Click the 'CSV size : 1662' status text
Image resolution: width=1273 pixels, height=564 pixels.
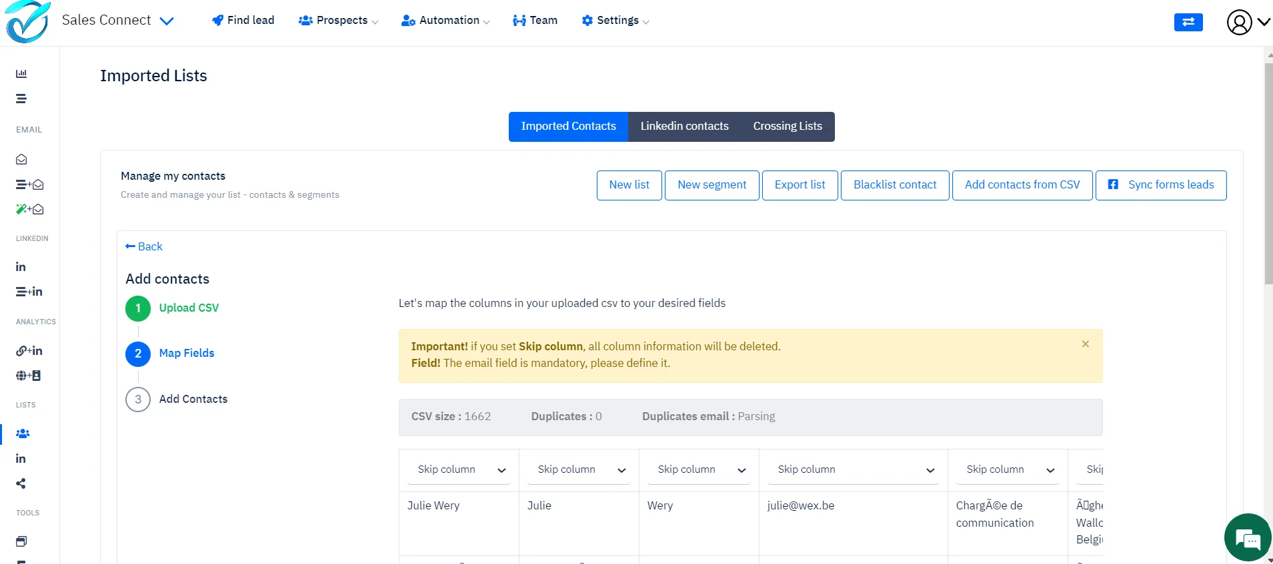click(x=451, y=417)
